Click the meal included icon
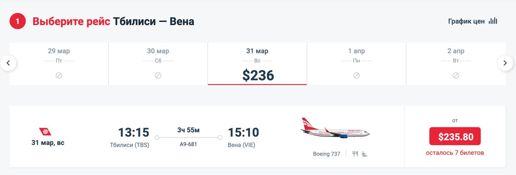The image size is (516, 175). (355, 154)
